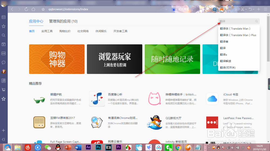
Task: Open the 浏览器玩家 banner
Action: (x=114, y=59)
